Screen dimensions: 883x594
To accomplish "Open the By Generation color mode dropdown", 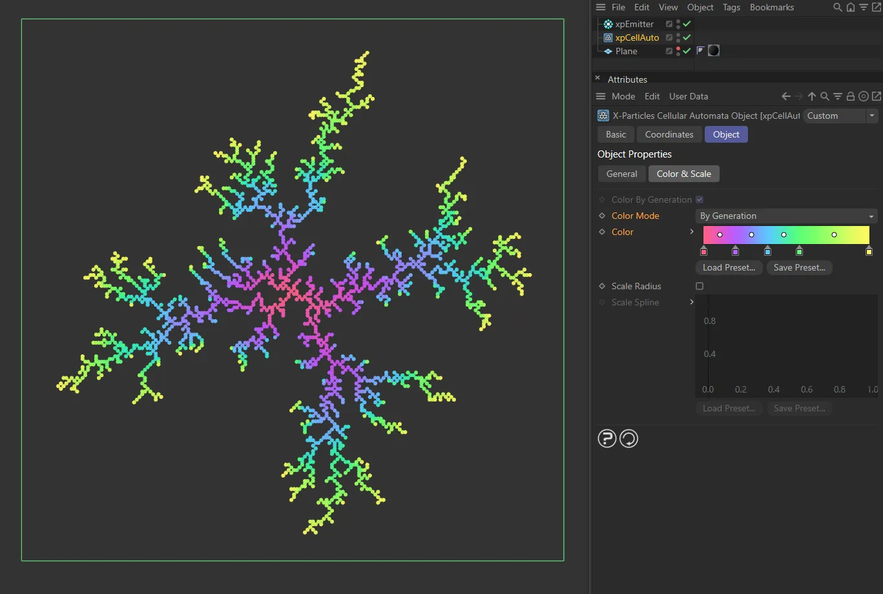I will pos(786,216).
